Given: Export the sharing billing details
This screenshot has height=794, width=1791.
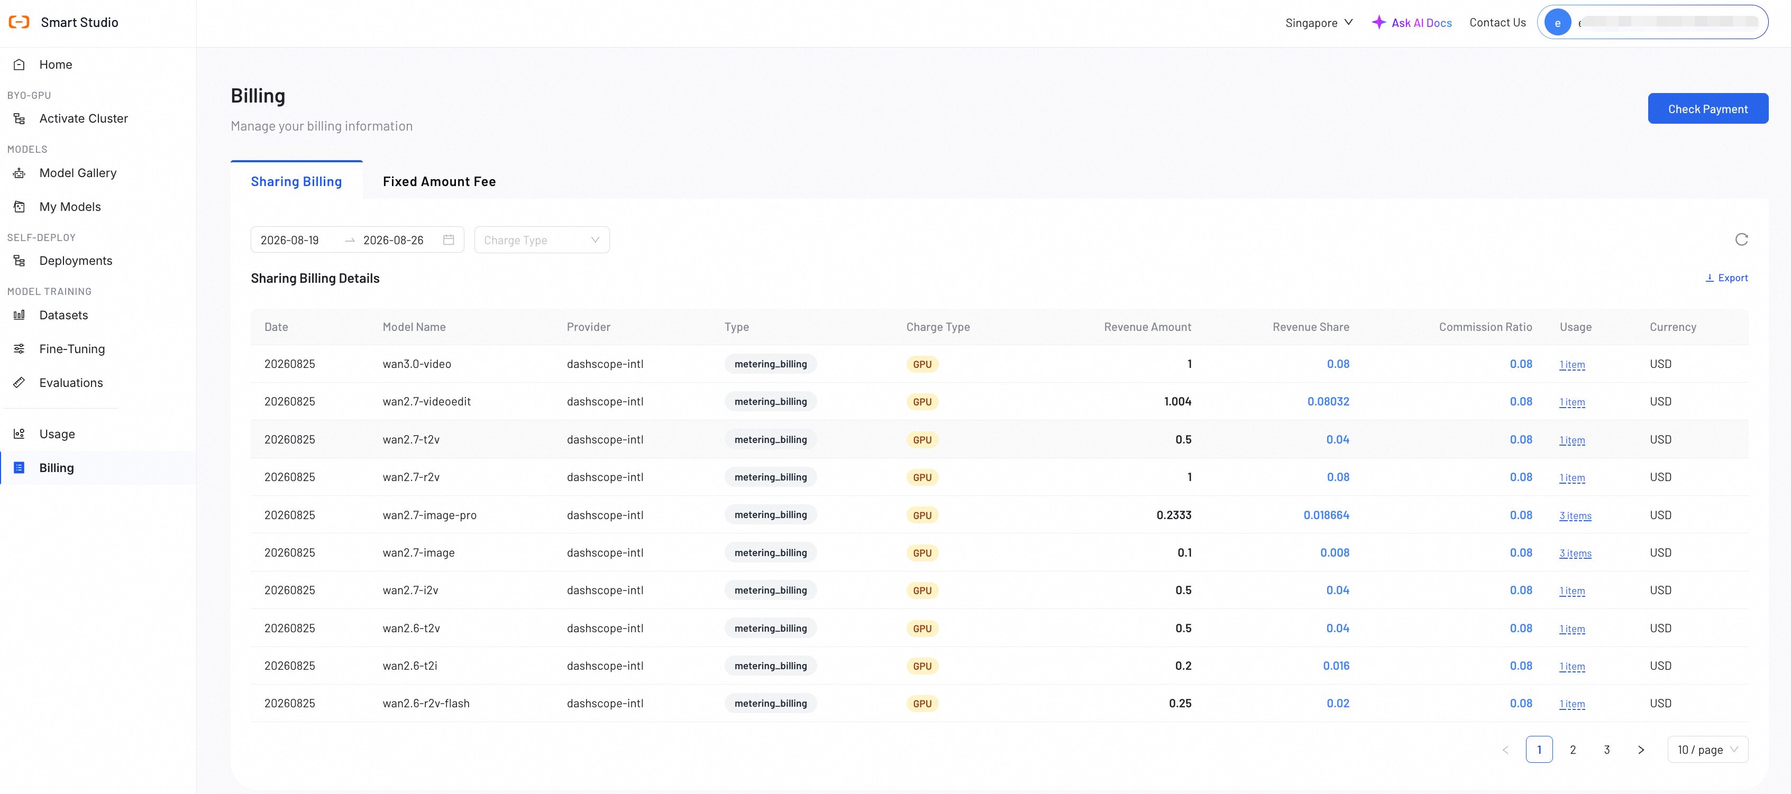Looking at the screenshot, I should tap(1726, 278).
